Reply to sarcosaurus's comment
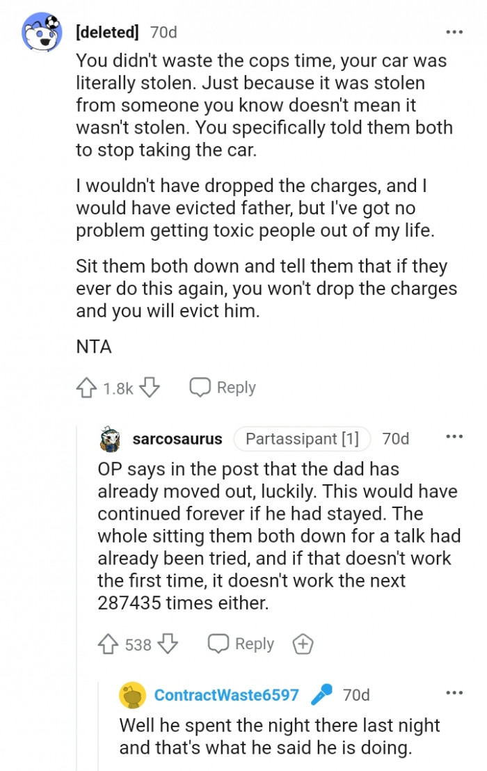487x771 pixels. [x=240, y=644]
